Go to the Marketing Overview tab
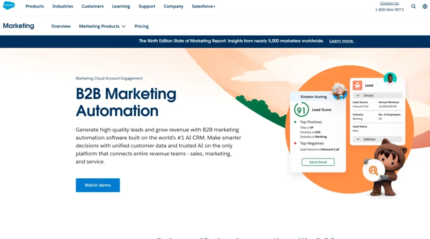Image resolution: width=430 pixels, height=239 pixels. click(61, 26)
